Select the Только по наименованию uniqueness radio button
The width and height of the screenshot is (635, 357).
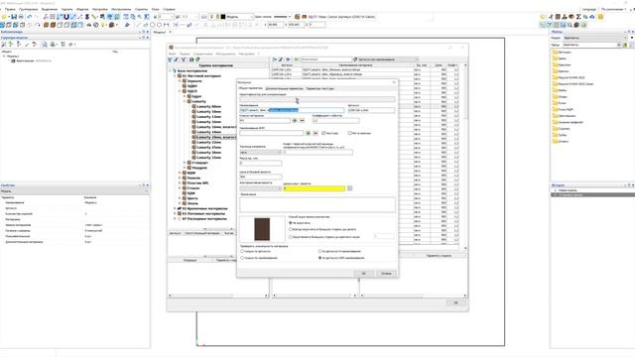coord(242,258)
